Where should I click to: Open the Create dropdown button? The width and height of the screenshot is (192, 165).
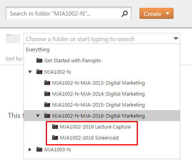(x=156, y=13)
